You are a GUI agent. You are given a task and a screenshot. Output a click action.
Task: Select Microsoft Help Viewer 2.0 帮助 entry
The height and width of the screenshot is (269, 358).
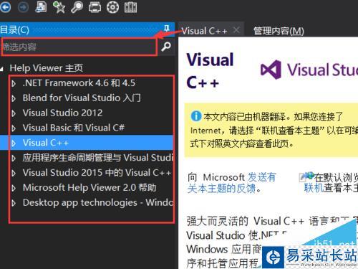click(89, 188)
